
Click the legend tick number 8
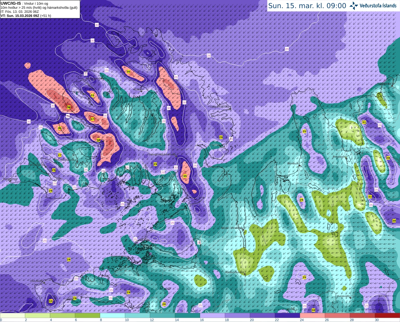[x=101, y=320]
